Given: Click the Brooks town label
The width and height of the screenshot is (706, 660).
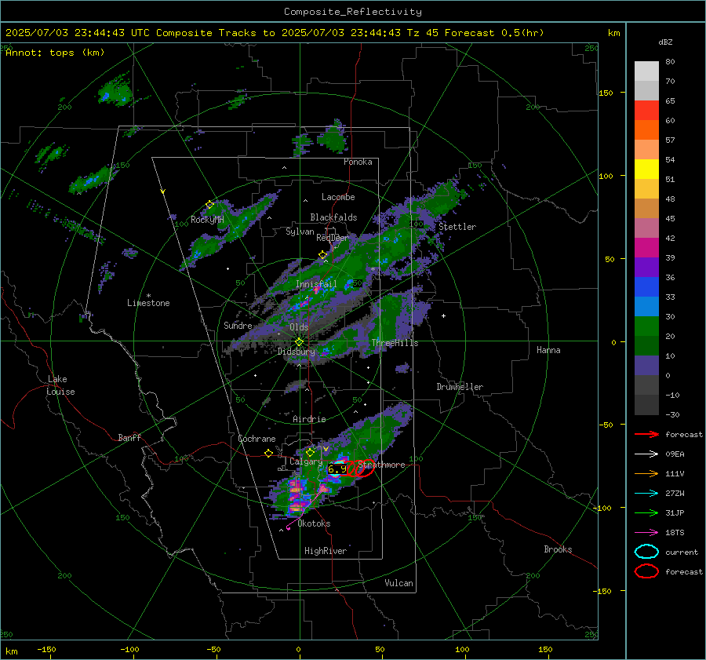Looking at the screenshot, I should click(x=558, y=549).
